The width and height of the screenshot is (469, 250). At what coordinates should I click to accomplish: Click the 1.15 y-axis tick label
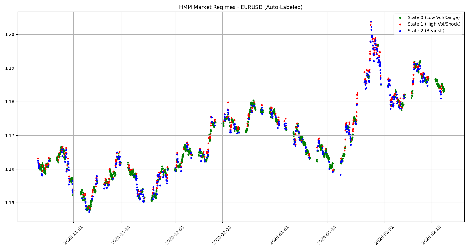tap(10, 202)
